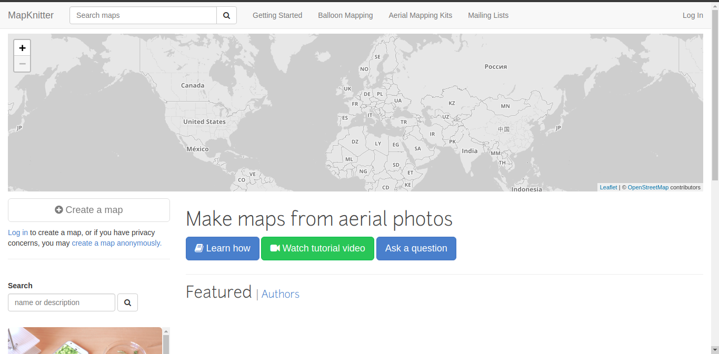Click the Indonesia label on the map
The image size is (719, 354).
pos(526,189)
